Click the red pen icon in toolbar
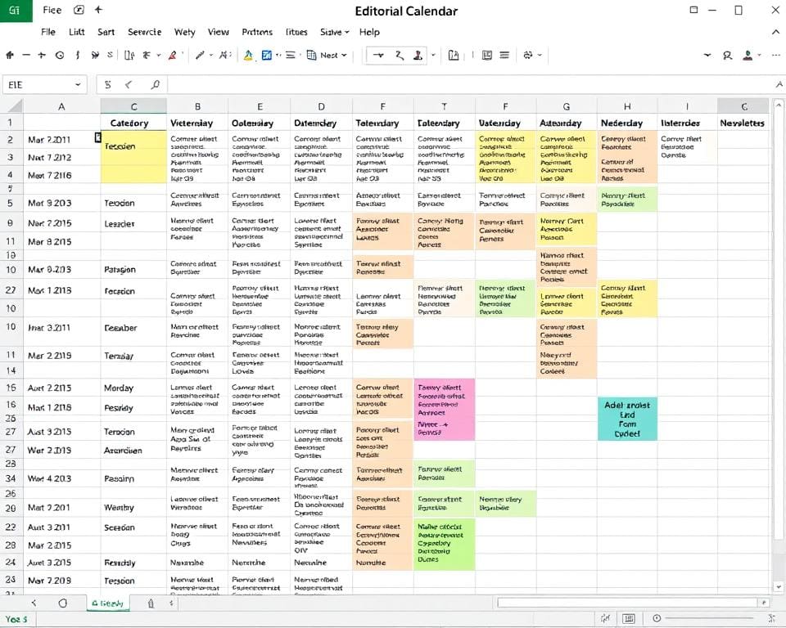The width and height of the screenshot is (786, 628). 172,56
